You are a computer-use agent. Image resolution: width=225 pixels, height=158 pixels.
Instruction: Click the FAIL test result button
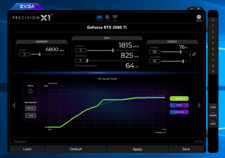tap(31, 115)
